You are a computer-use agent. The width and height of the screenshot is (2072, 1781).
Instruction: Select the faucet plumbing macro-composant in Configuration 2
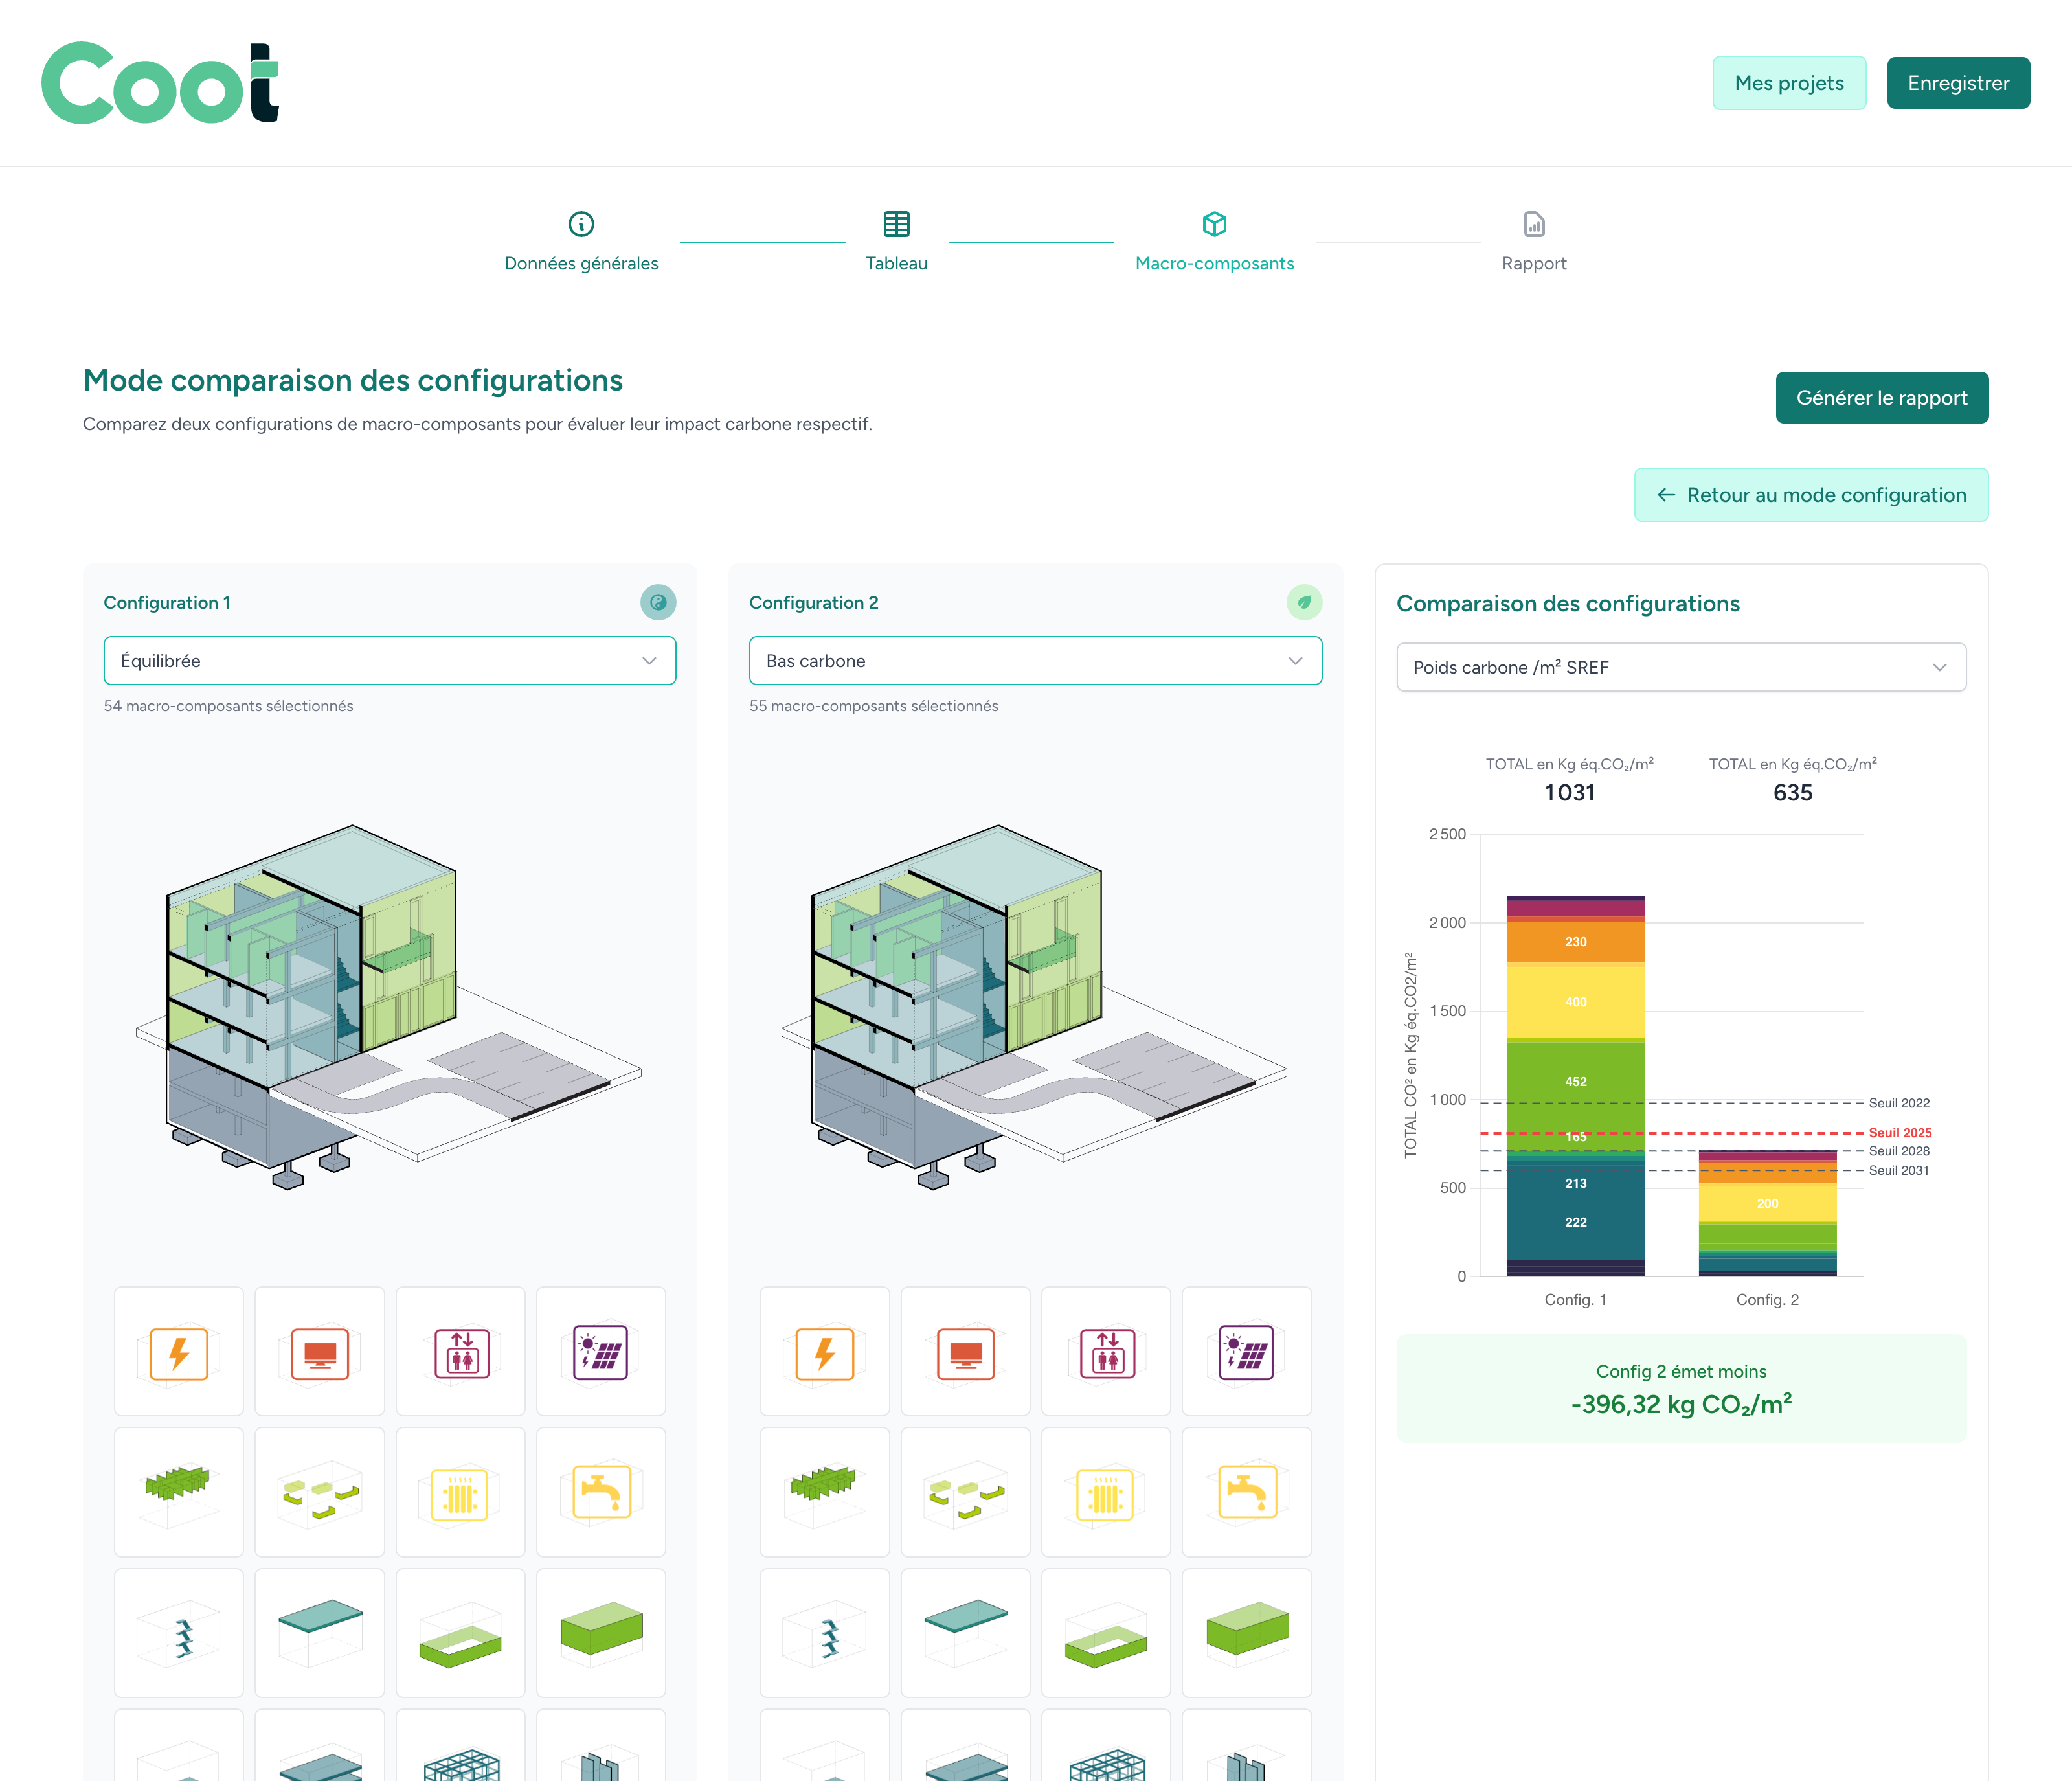1247,1493
